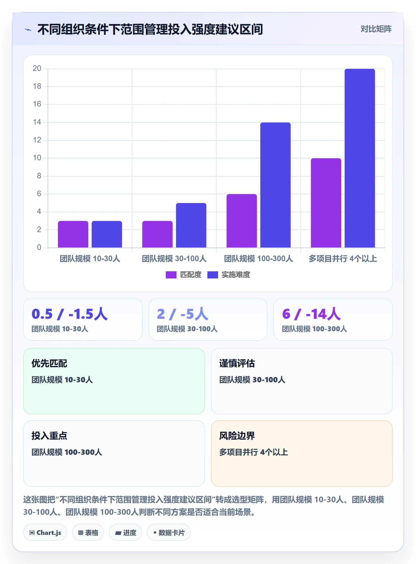416x564 pixels.
Task: Click the 对比矩阵 badge in the header
Action: (x=376, y=29)
